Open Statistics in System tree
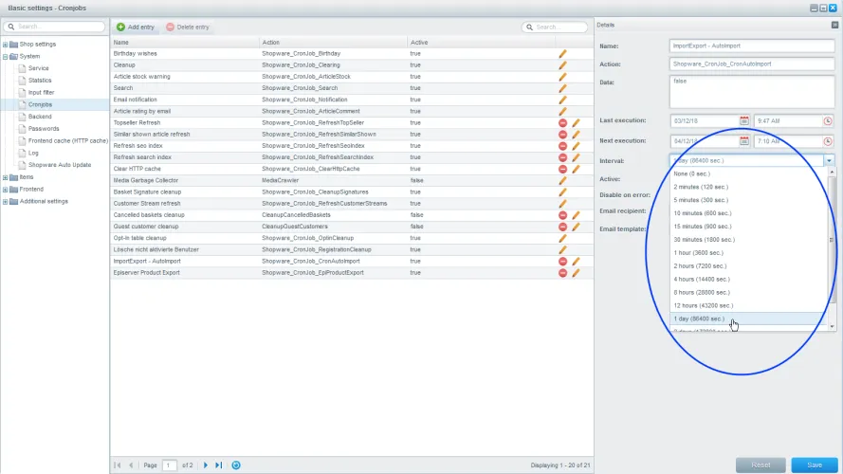The width and height of the screenshot is (843, 474). [x=40, y=80]
